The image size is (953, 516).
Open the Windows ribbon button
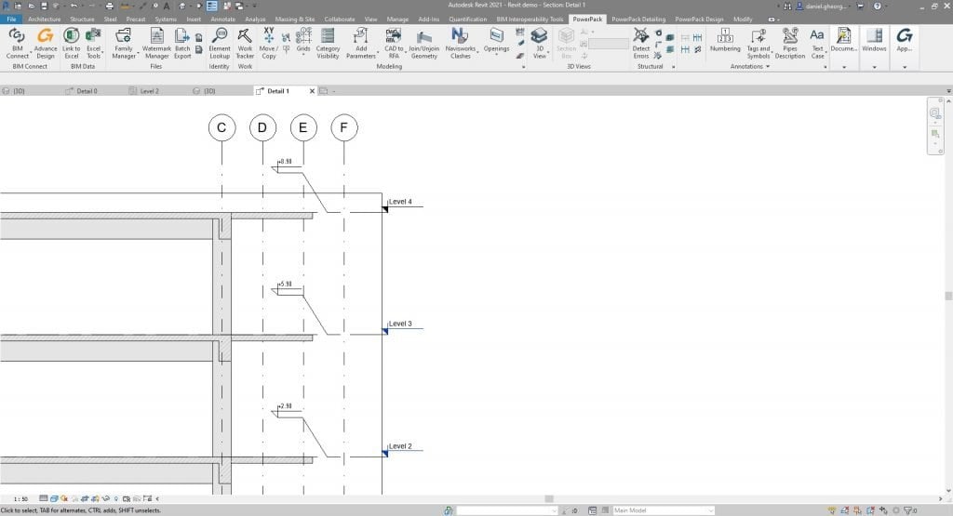coord(874,40)
